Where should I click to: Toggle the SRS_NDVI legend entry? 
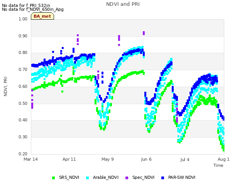point(66,177)
